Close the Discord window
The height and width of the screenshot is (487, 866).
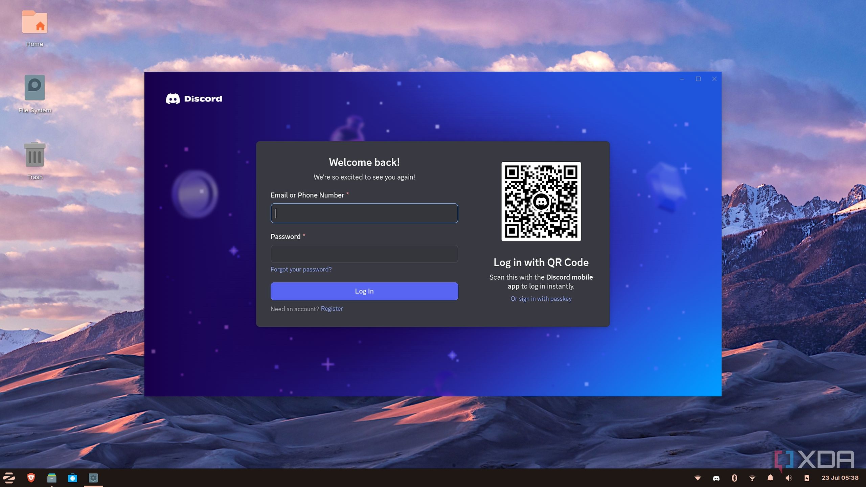click(714, 79)
